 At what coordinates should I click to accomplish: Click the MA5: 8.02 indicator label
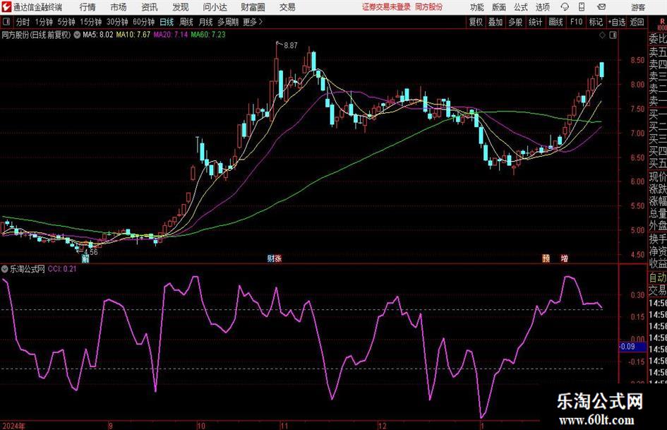[98, 35]
